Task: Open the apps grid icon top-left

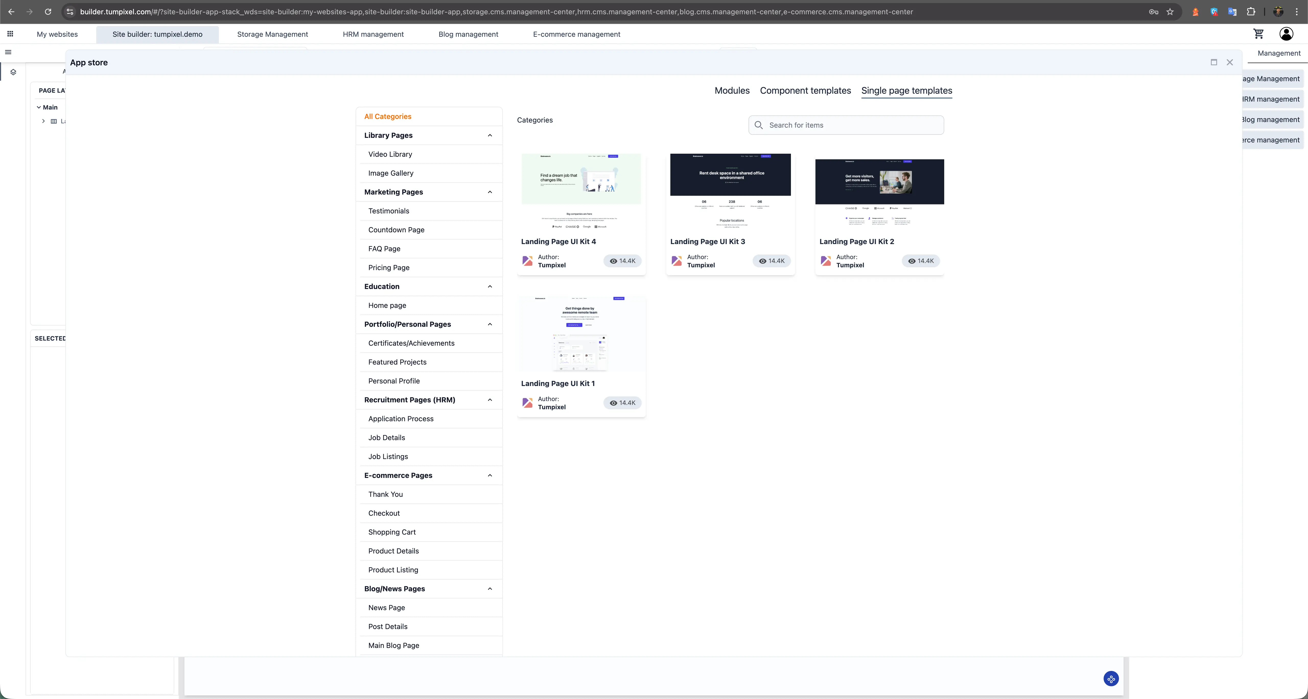Action: [x=10, y=33]
